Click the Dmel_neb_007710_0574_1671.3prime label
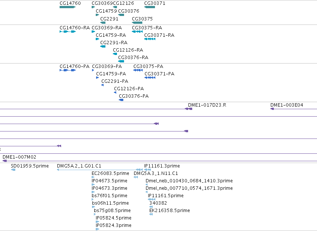 click(189, 188)
